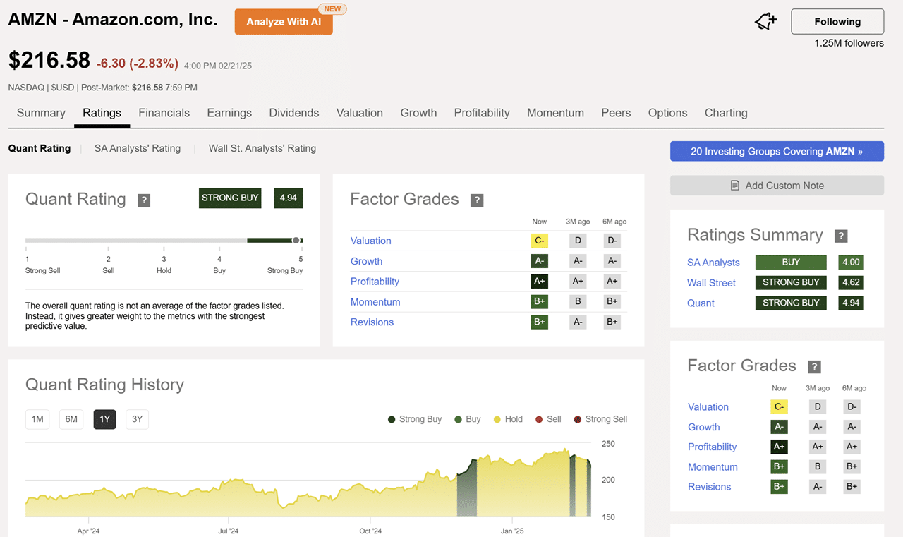Click the 4.00 SA Analysts score
903x537 pixels.
pyautogui.click(x=851, y=263)
